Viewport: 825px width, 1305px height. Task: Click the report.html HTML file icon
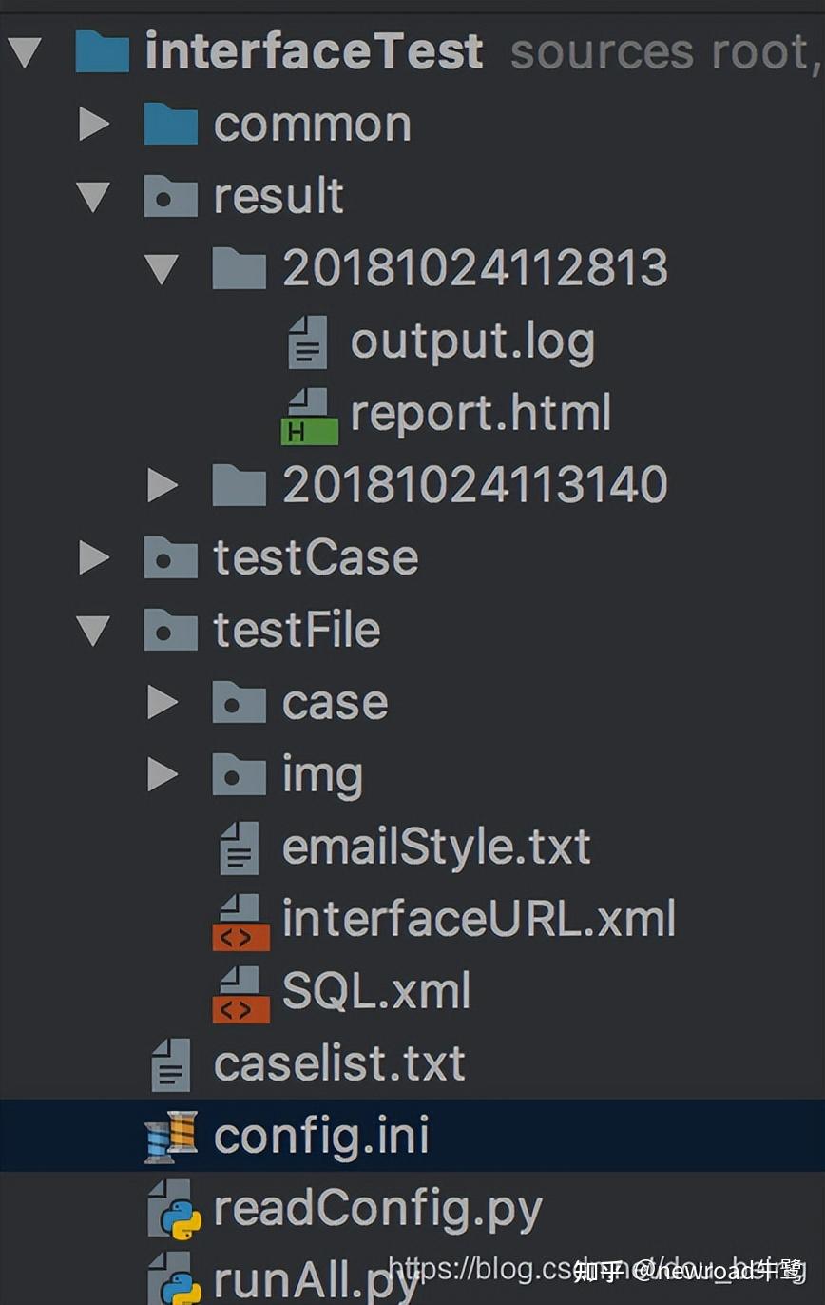[310, 417]
